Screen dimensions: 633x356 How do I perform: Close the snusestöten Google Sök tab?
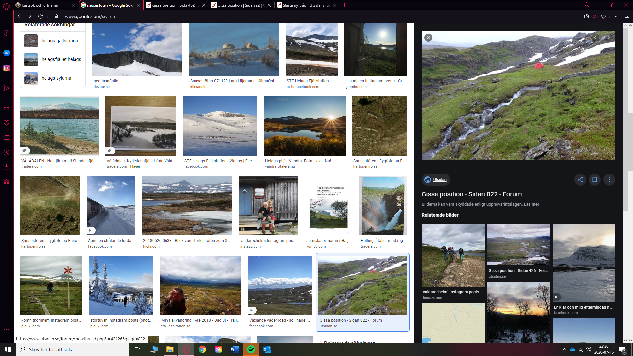point(139,5)
